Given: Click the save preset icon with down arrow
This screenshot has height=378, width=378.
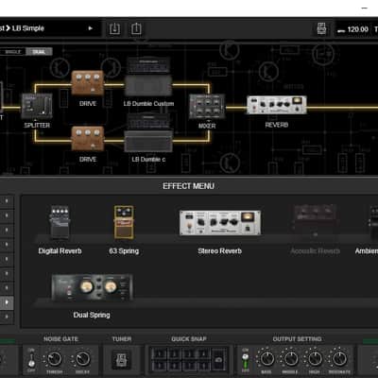Looking at the screenshot, I should (x=114, y=28).
